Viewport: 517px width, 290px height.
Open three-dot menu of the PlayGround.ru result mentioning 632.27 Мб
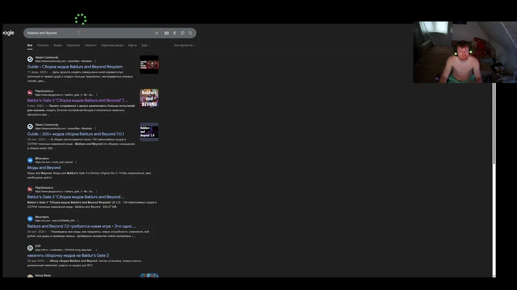click(x=97, y=192)
